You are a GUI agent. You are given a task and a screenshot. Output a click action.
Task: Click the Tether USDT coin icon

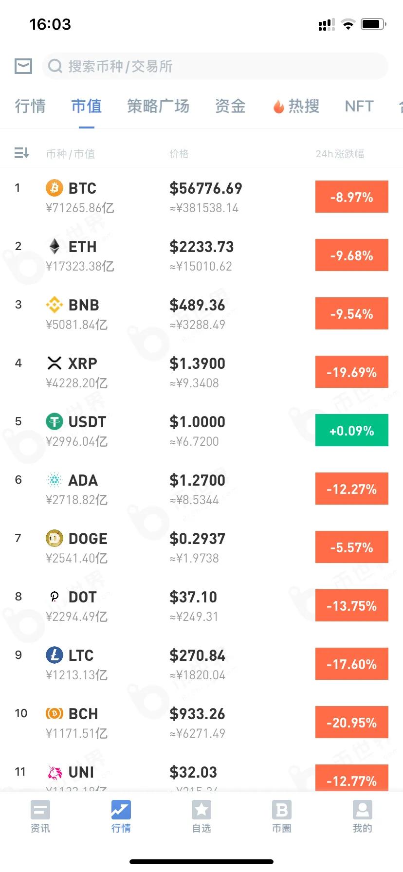coord(55,421)
